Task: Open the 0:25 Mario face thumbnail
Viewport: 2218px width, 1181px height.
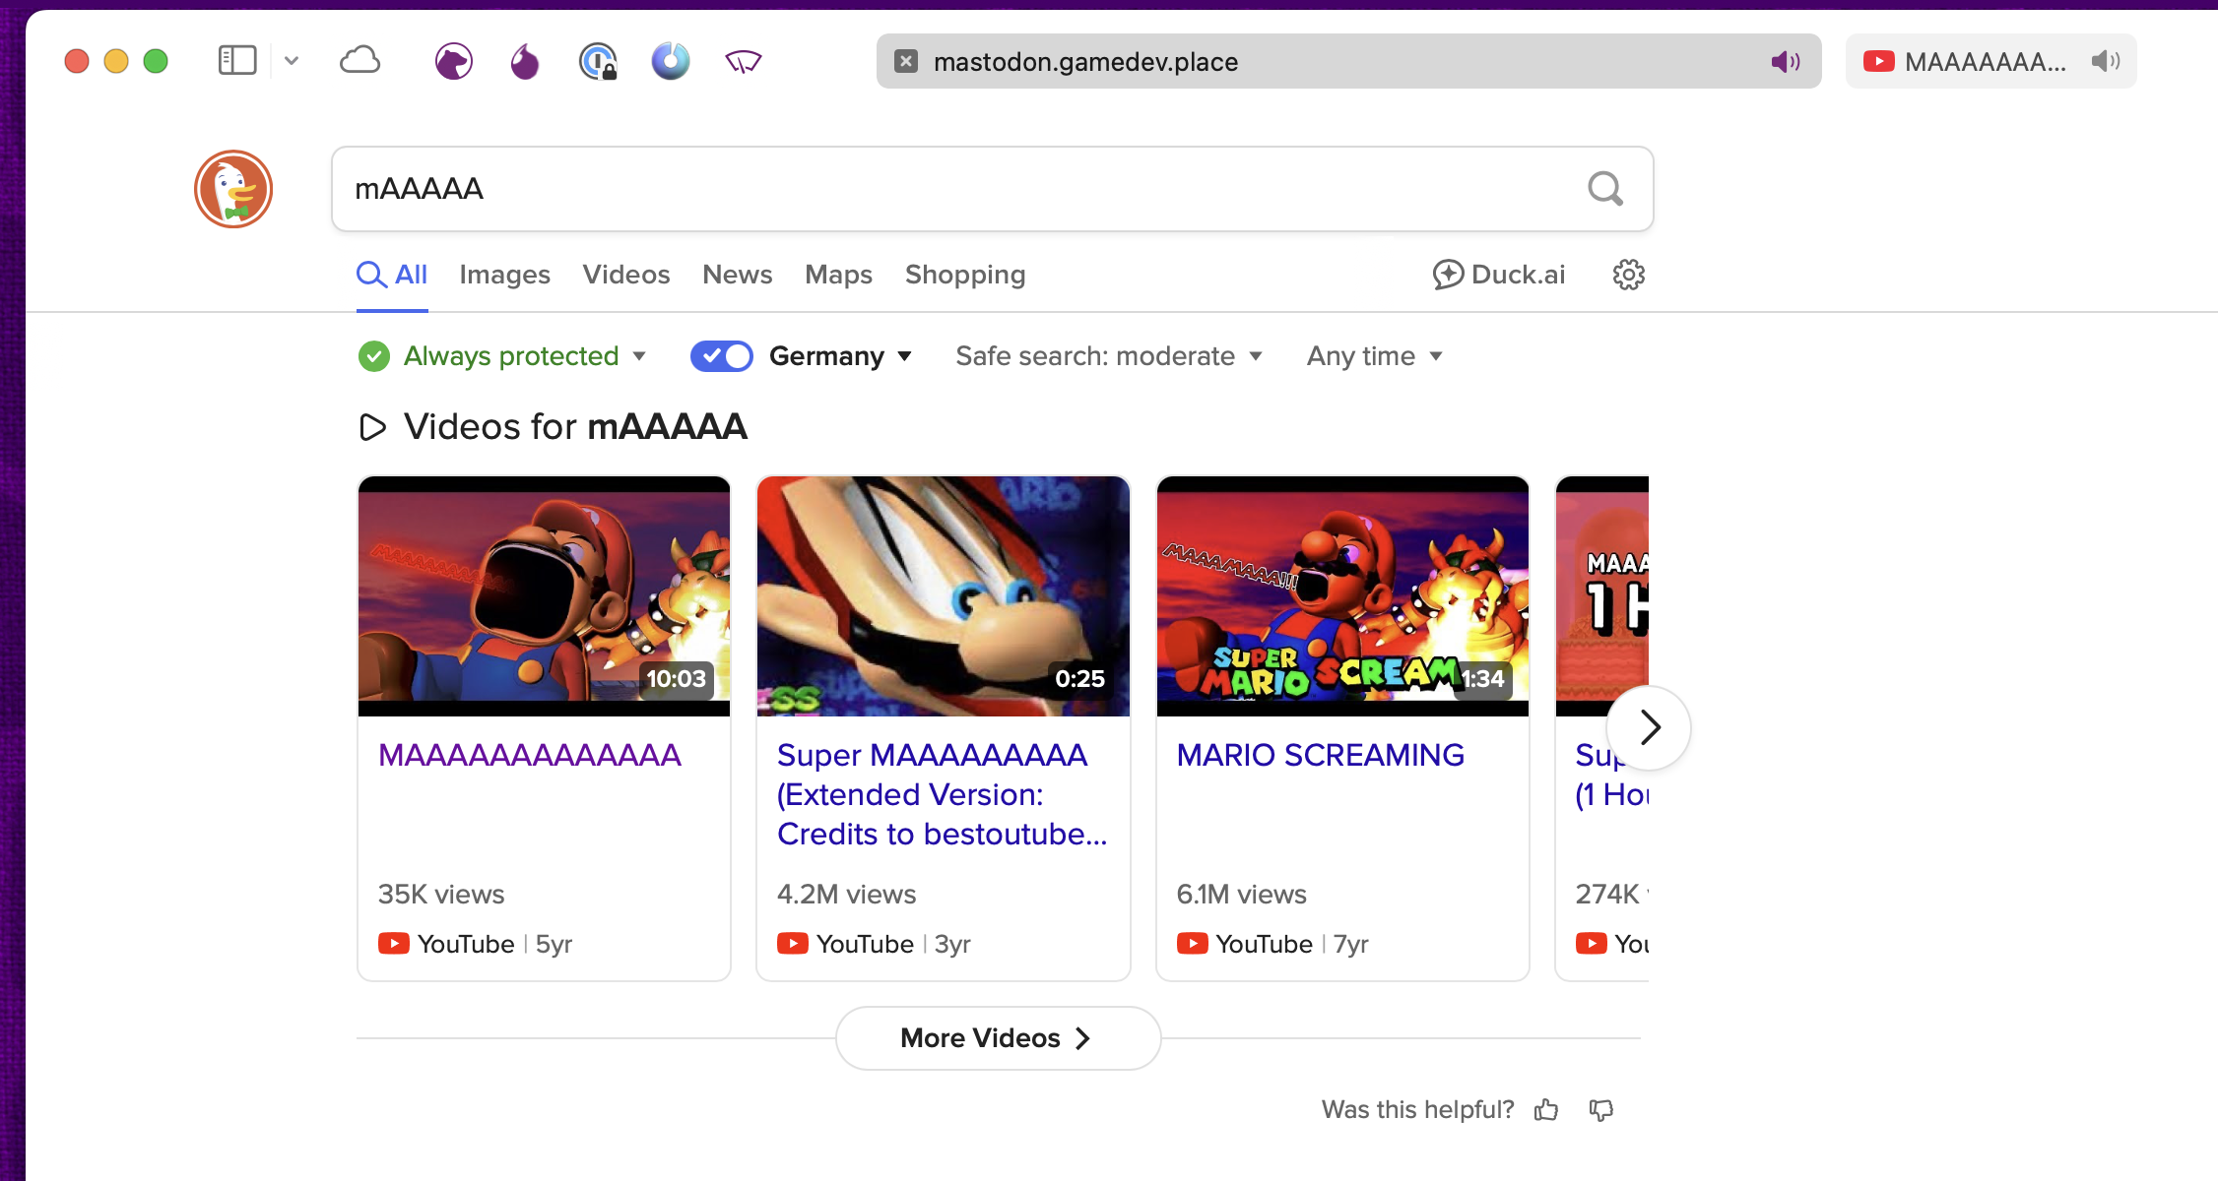Action: pyautogui.click(x=944, y=596)
